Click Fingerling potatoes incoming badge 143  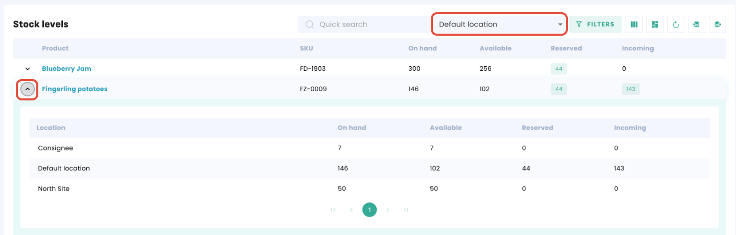pyautogui.click(x=631, y=89)
